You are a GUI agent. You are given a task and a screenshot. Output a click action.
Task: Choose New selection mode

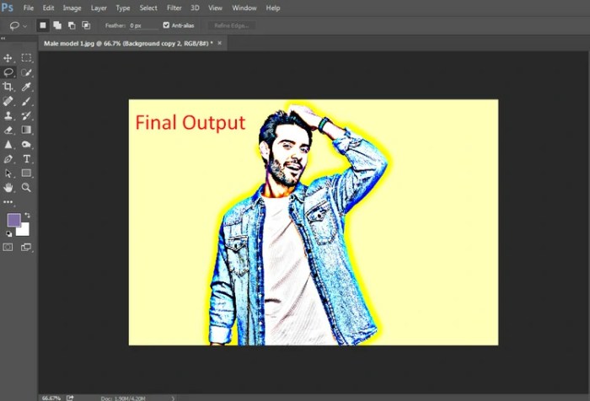[43, 25]
